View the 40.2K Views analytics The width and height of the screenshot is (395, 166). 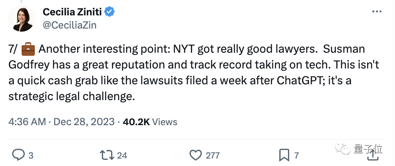(x=150, y=122)
